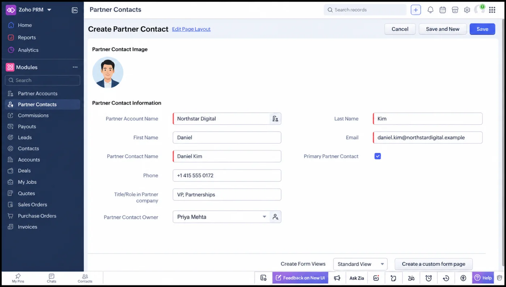Open the Partner Contact Owner dropdown
This screenshot has width=506, height=287.
pos(221,217)
